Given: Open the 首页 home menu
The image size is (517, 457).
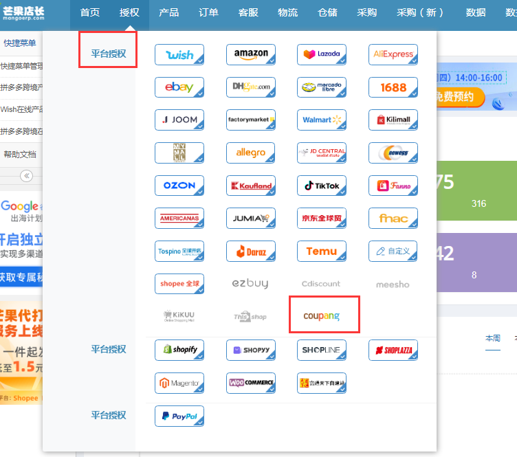Looking at the screenshot, I should [x=89, y=12].
